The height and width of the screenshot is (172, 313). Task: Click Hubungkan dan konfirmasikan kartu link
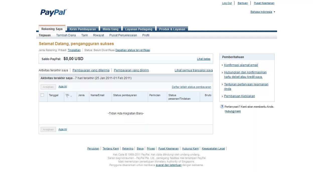245,75
